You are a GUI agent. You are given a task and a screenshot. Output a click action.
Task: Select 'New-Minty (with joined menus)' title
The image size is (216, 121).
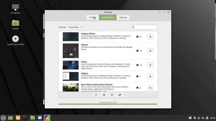click(x=97, y=84)
